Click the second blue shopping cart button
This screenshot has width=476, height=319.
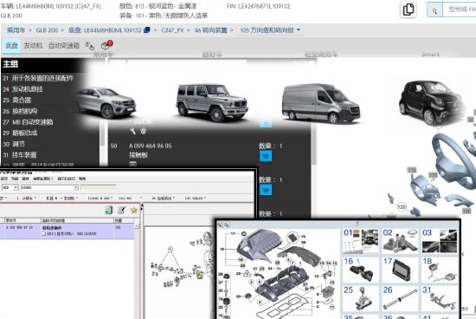coord(266,190)
